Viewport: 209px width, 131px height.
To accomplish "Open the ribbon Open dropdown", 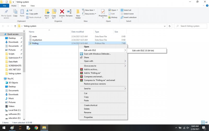I will [113, 10].
